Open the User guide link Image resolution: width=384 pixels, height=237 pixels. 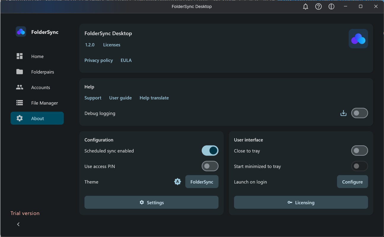point(120,98)
